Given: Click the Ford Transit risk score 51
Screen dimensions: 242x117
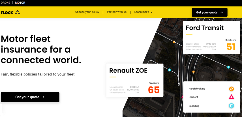Looking at the screenshot, I should click(x=231, y=47).
